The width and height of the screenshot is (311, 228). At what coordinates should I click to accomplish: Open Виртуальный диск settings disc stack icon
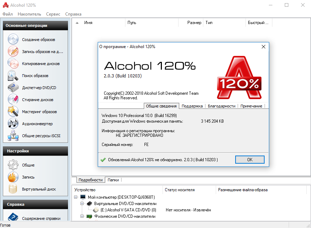pyautogui.click(x=13, y=189)
